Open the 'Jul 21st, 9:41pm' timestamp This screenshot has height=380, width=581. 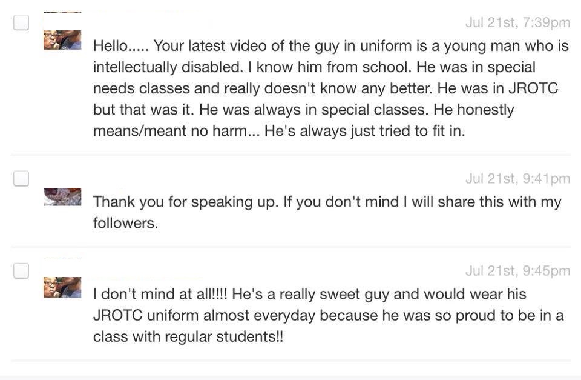click(x=517, y=178)
